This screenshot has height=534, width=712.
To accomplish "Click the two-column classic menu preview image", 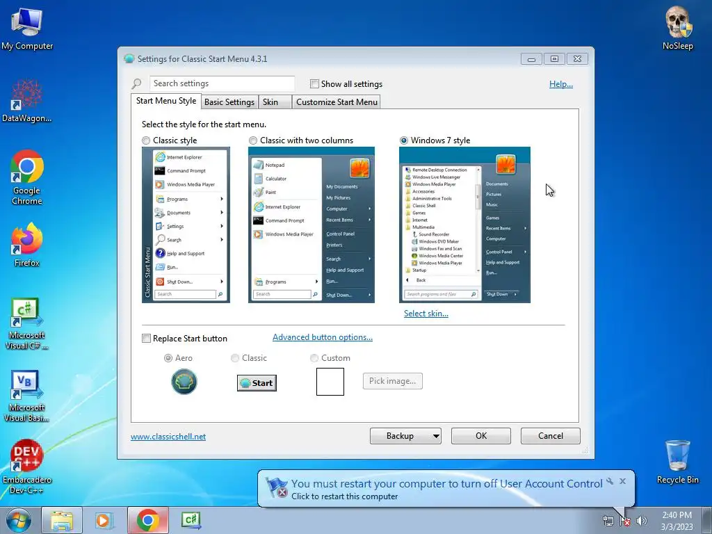I will (311, 225).
